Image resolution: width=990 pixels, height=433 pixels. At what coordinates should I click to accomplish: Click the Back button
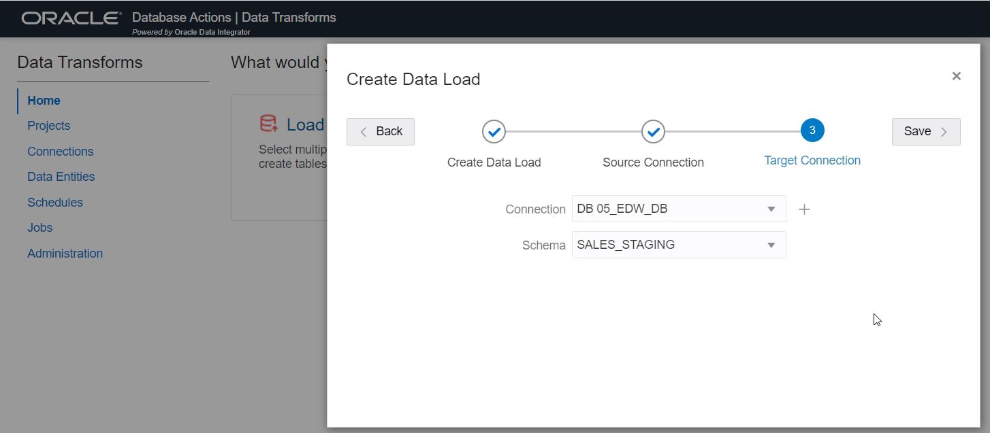(381, 132)
